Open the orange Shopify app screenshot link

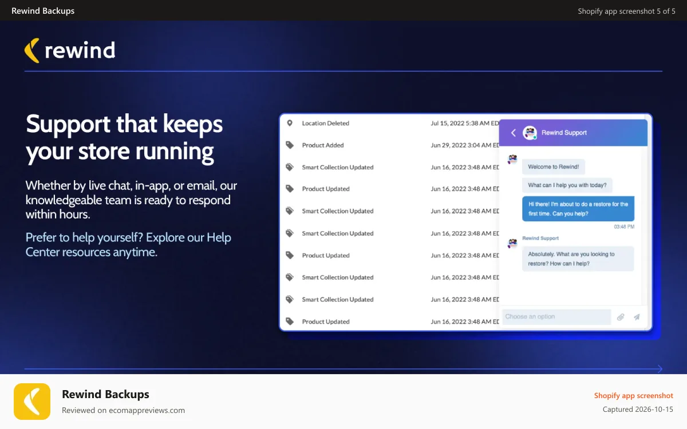[634, 395]
